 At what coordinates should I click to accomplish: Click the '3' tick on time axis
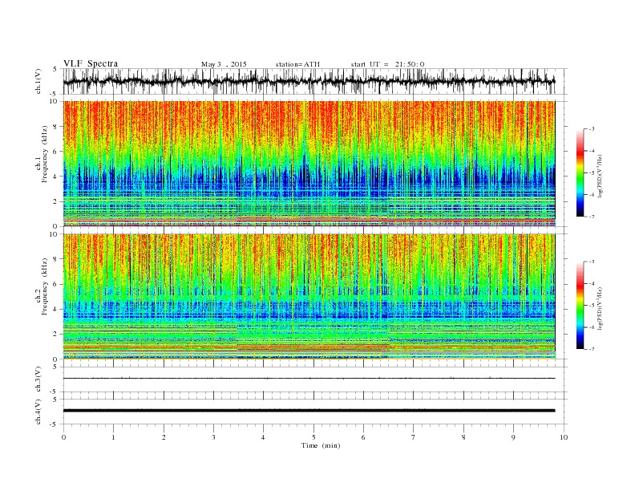coord(213,437)
